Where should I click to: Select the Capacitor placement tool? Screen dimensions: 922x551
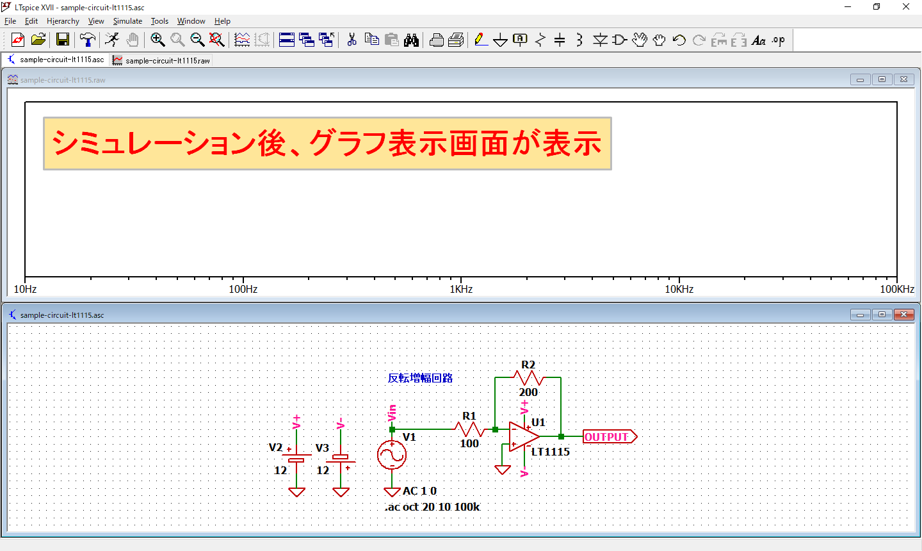(560, 40)
